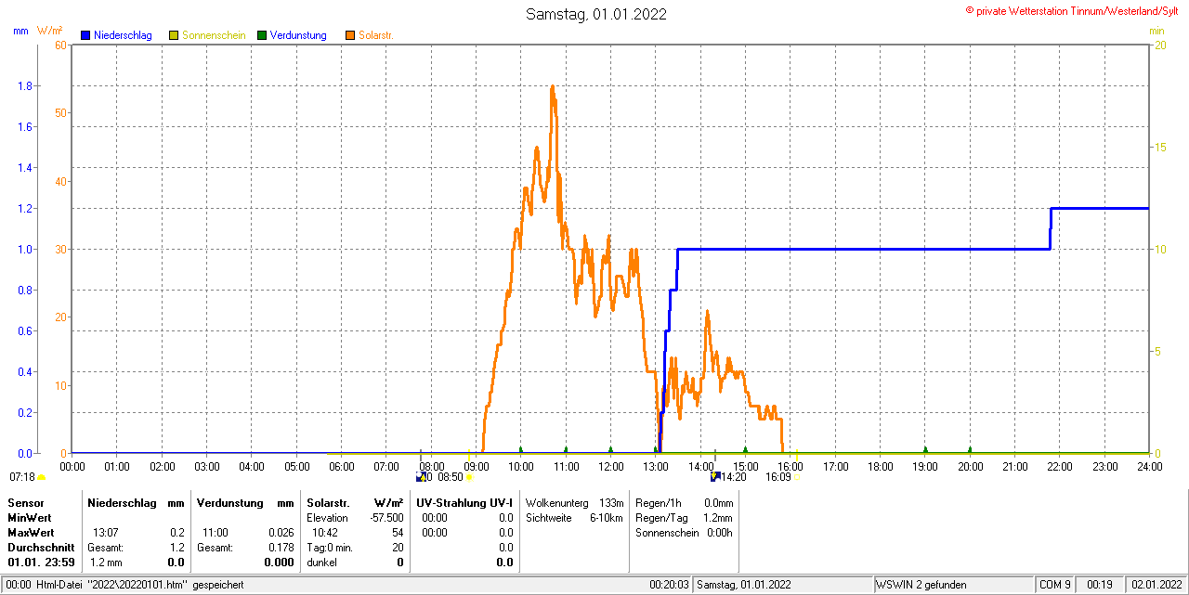Image resolution: width=1189 pixels, height=595 pixels.
Task: Click the Sensor header in the table
Action: 25,502
